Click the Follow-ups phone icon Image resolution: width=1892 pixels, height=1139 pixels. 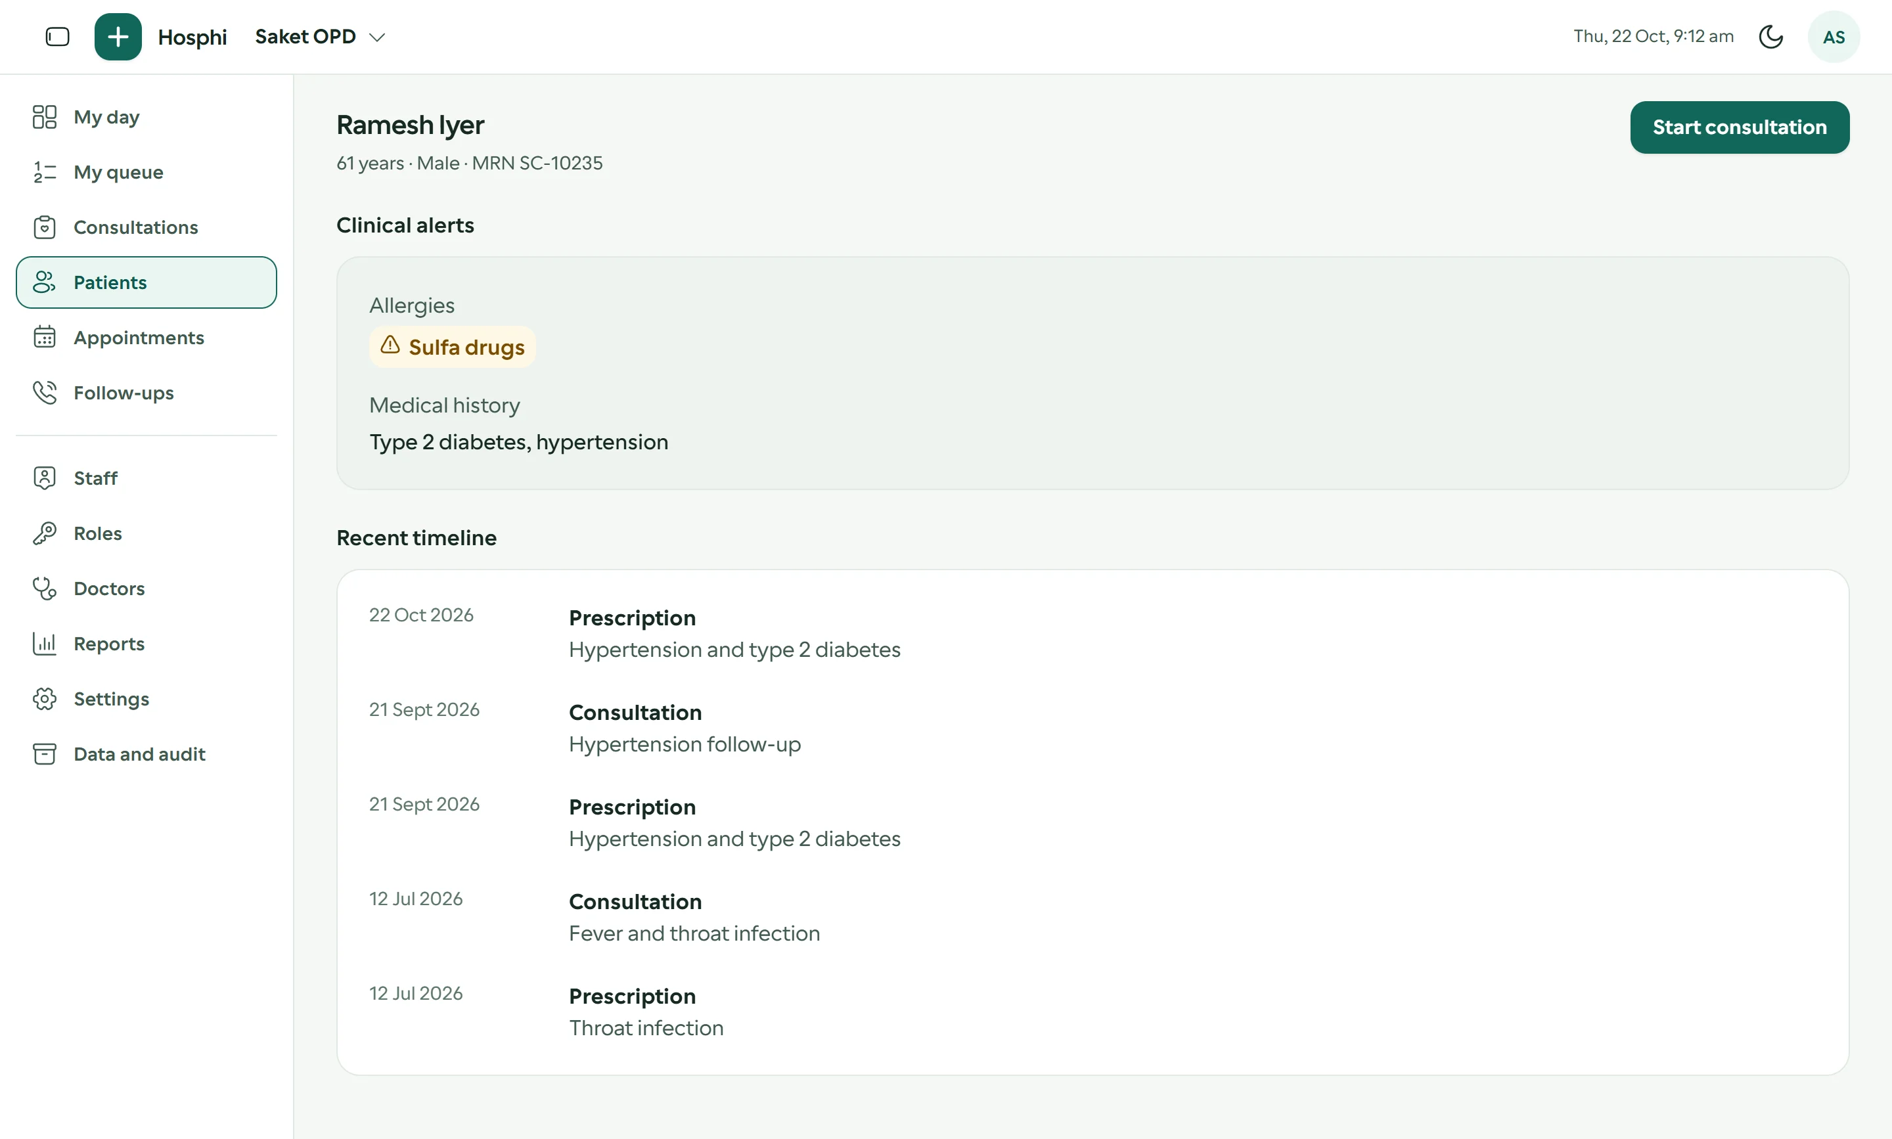(x=45, y=393)
